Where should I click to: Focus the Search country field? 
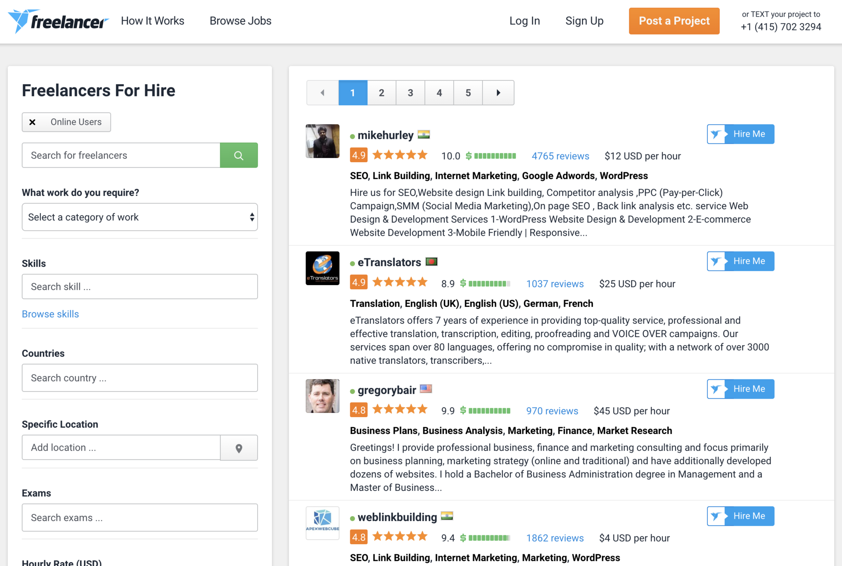140,378
